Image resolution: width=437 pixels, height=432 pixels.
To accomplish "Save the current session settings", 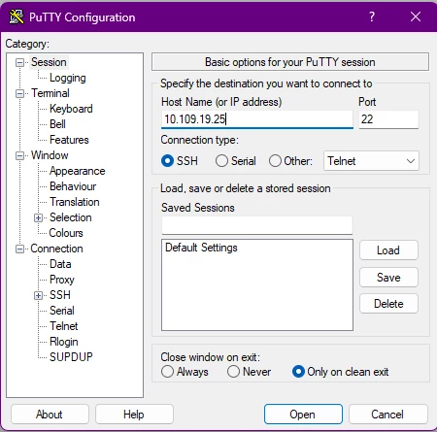I will pos(388,278).
